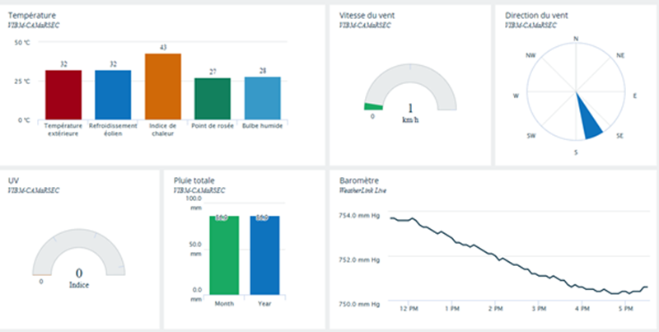The image size is (659, 332).
Task: Click the value 43 above the orange bar
Action: coord(163,48)
